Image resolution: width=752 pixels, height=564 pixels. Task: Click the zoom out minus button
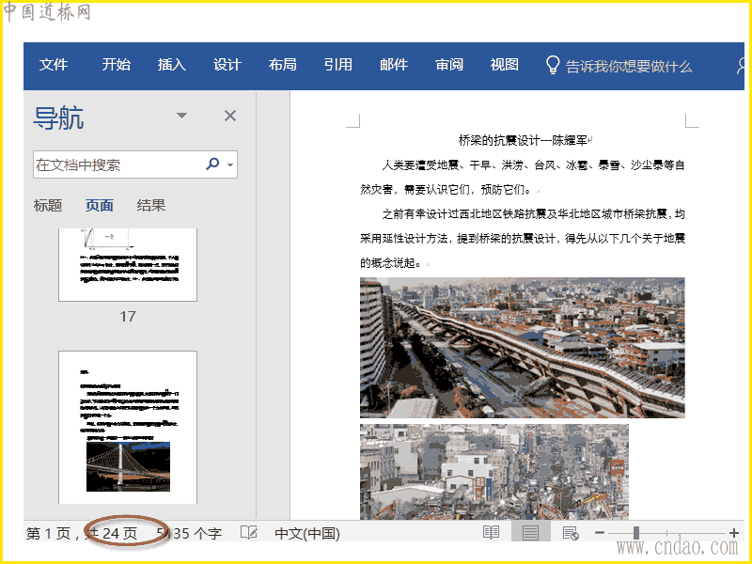[600, 532]
